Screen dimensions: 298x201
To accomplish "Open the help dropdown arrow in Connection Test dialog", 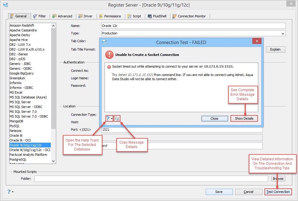I will coord(111,119).
